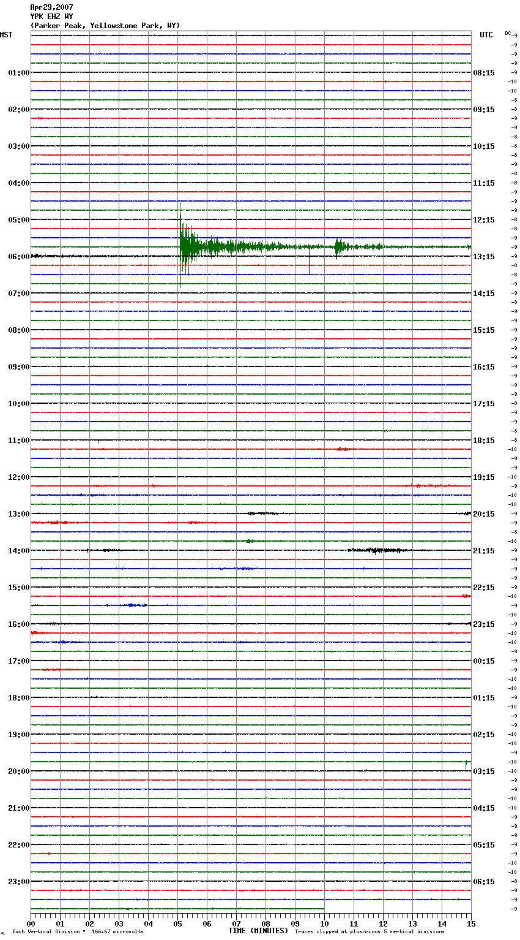Click the UTC column header
The height and width of the screenshot is (940, 520).
pyautogui.click(x=486, y=35)
